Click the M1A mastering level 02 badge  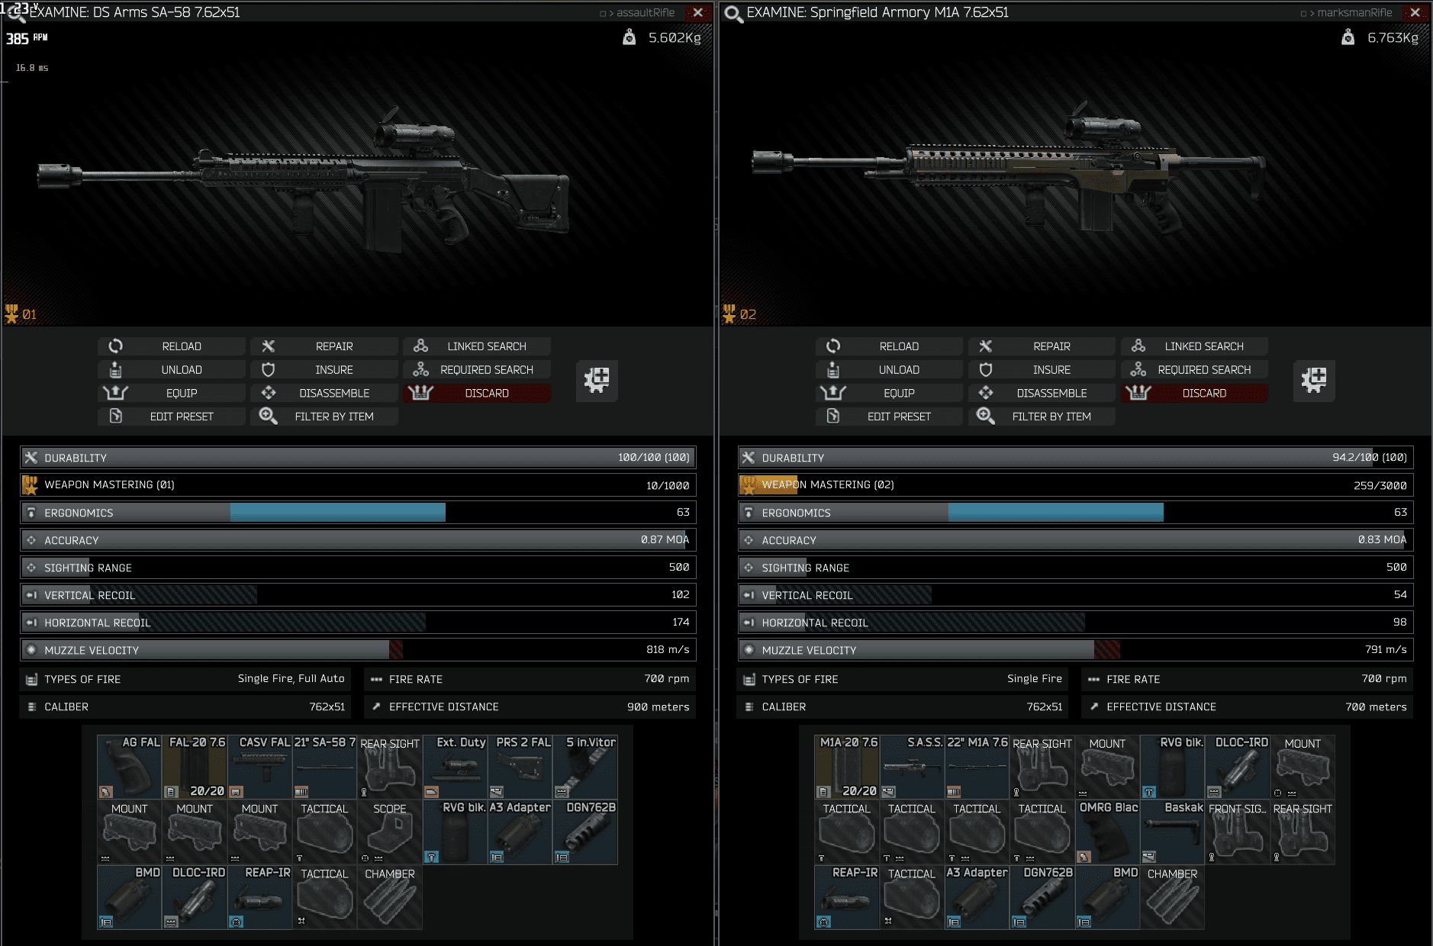point(739,314)
